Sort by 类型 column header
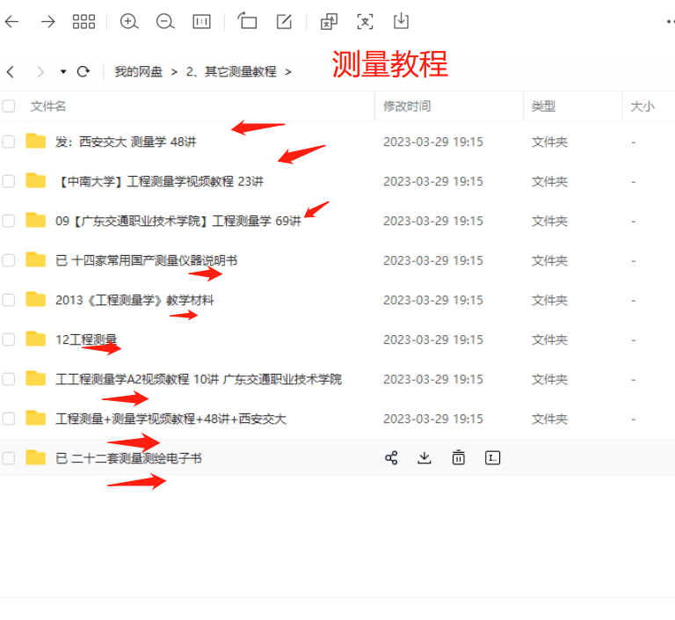Viewport: 675px width, 620px height. 543,106
